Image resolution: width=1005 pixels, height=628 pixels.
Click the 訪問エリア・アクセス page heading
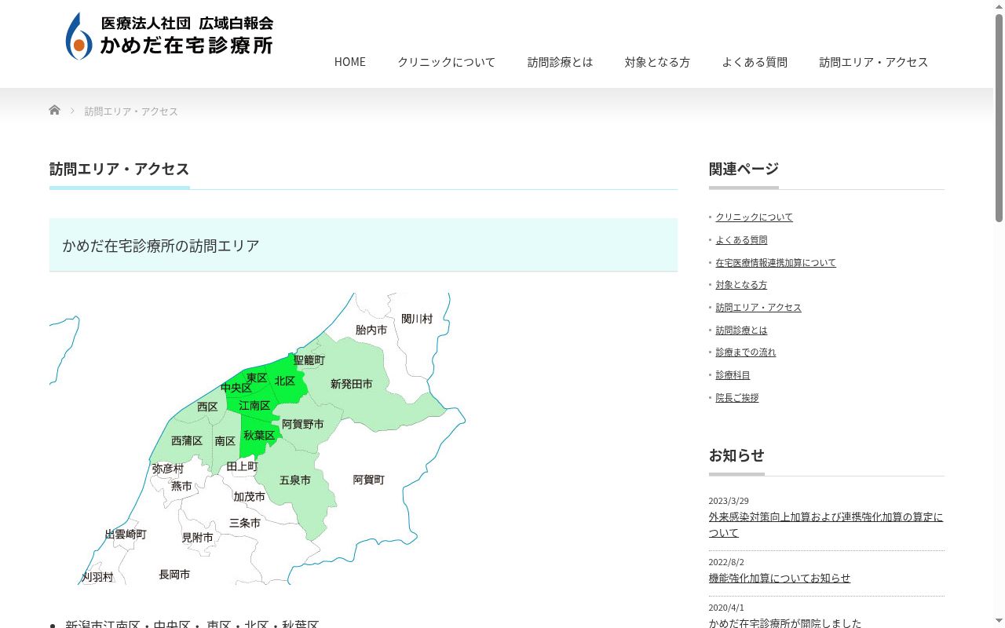click(119, 170)
